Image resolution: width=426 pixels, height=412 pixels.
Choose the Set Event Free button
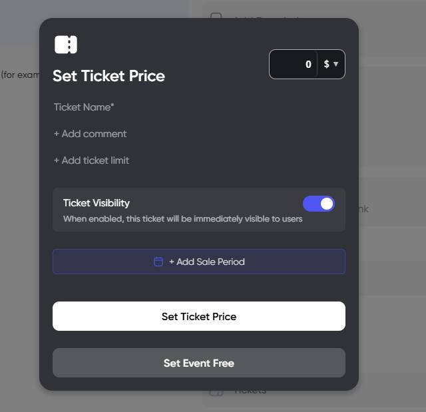pos(198,363)
